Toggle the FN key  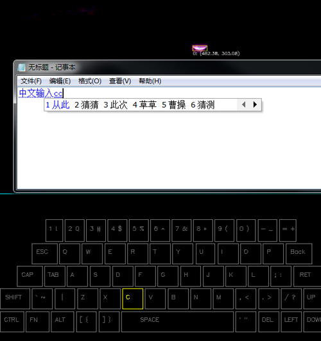(x=37, y=322)
